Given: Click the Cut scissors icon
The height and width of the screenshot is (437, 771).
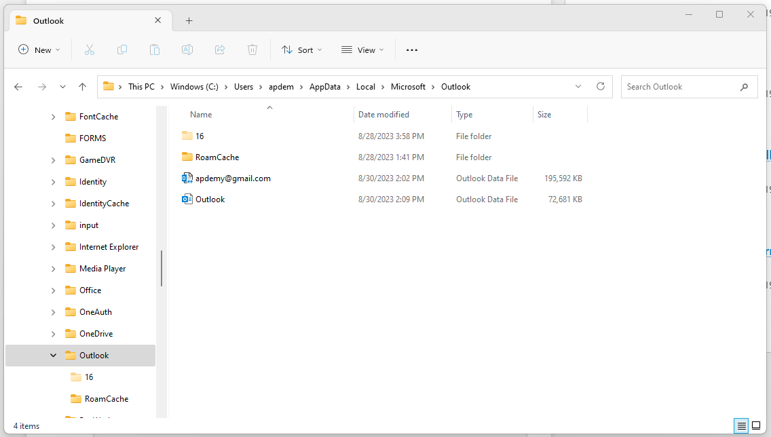Looking at the screenshot, I should tap(89, 50).
